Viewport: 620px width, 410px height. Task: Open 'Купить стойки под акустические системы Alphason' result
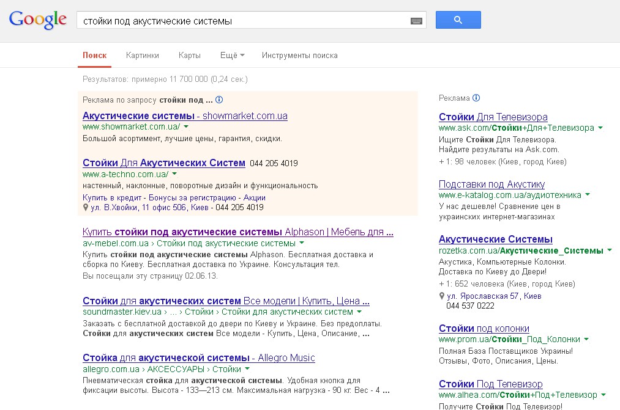(x=238, y=232)
